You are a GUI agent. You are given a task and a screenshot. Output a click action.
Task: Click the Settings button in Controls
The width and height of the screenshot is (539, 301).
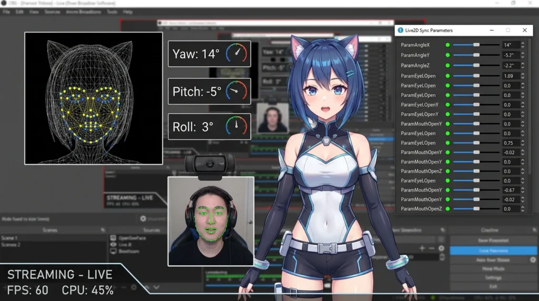click(493, 278)
